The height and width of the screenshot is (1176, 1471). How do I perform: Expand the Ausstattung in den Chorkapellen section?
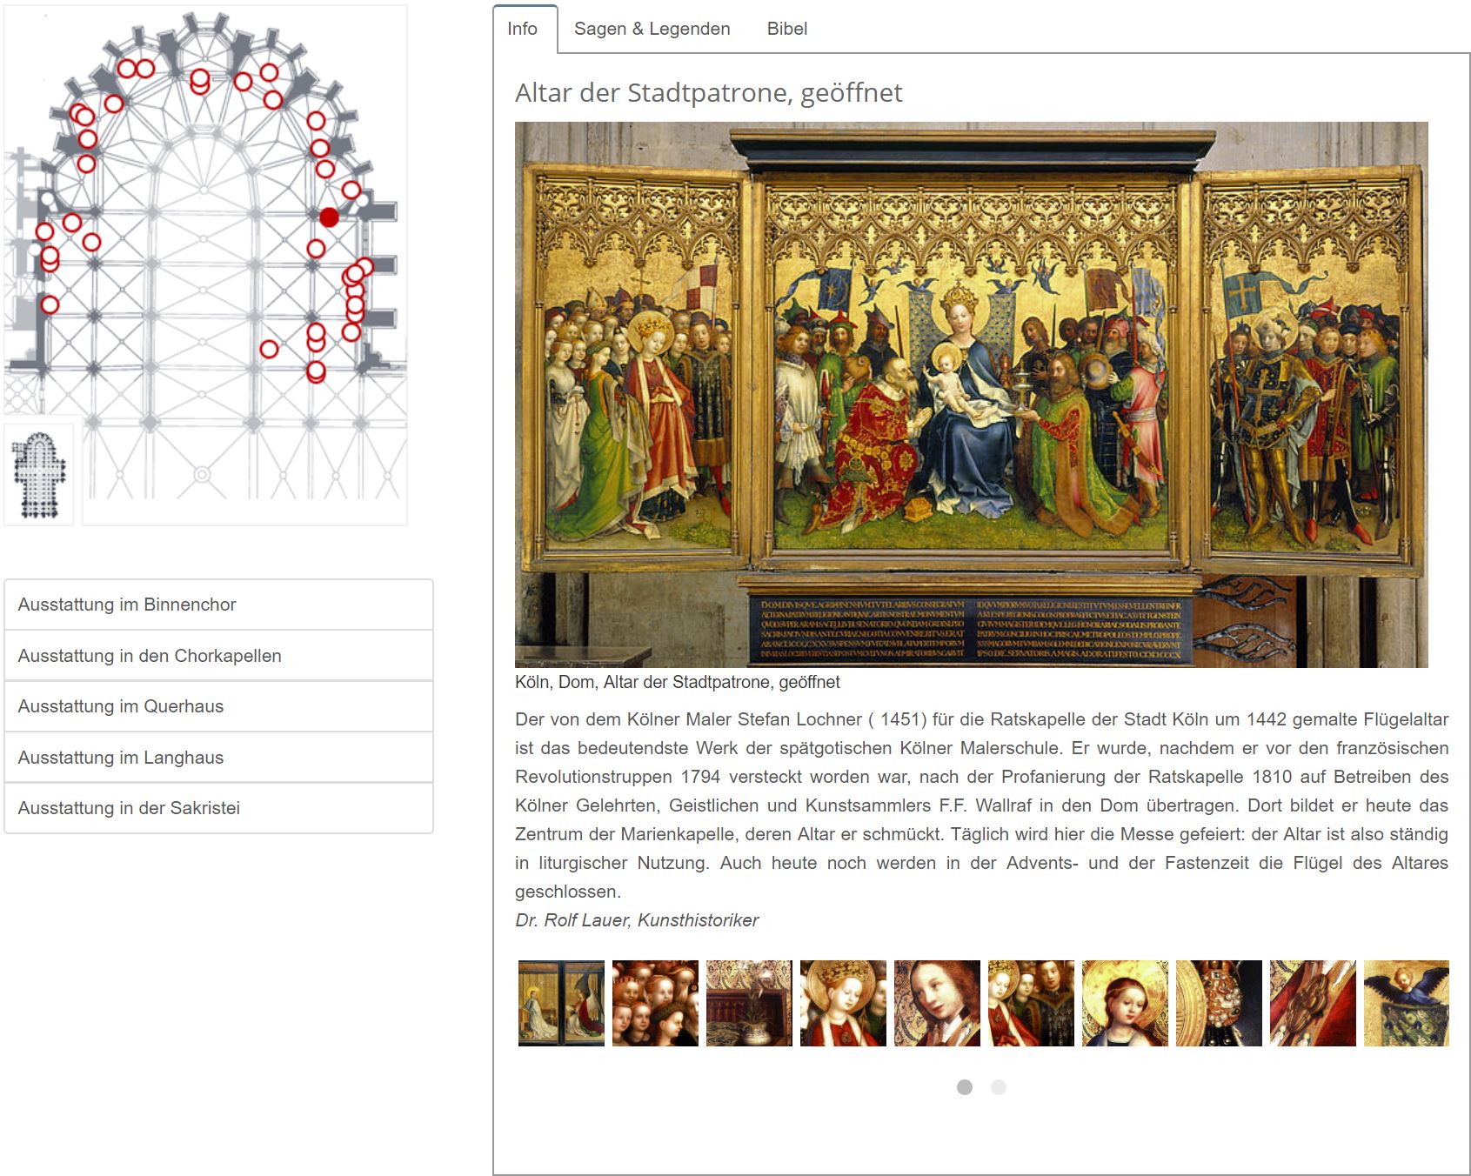tap(218, 656)
